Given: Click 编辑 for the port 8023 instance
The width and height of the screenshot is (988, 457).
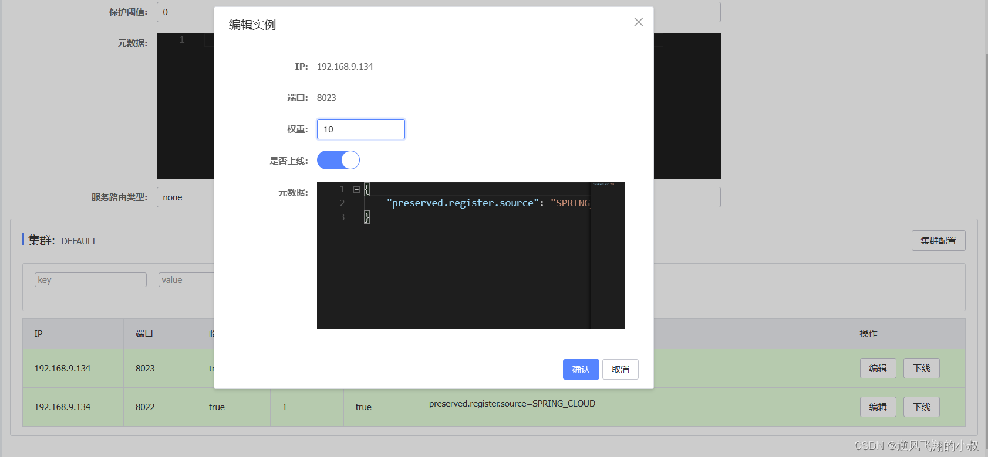Looking at the screenshot, I should point(878,369).
